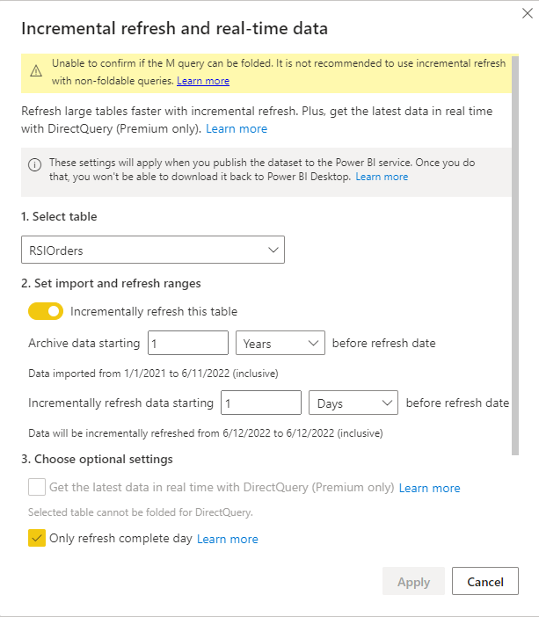Click the '1. Select table' heading
539x617 pixels.
59,216
